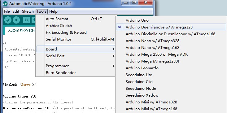Select Seeeduino Clio board

(x=171, y=82)
